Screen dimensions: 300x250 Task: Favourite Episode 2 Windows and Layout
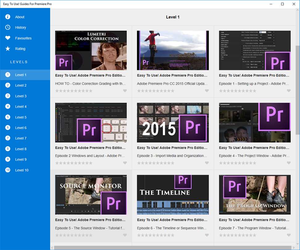125,163
